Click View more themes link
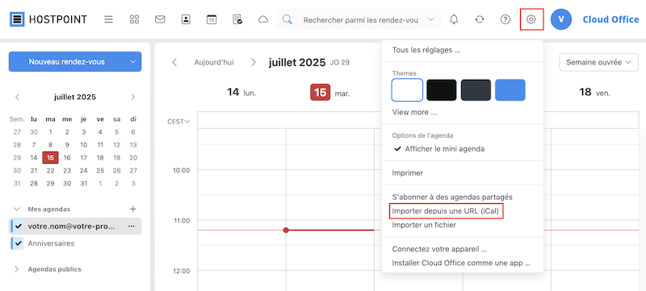646x291 pixels. click(x=414, y=112)
